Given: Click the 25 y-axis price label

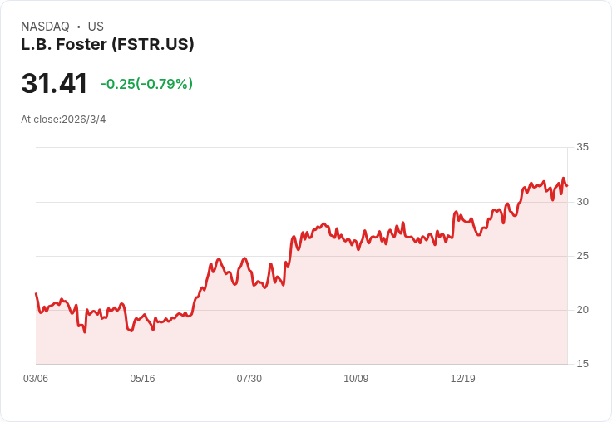Looking at the screenshot, I should pyautogui.click(x=582, y=256).
